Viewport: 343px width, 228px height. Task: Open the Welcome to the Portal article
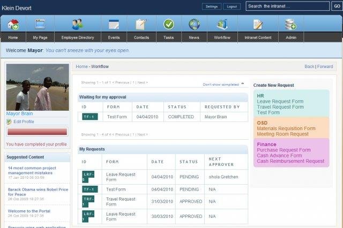pyautogui.click(x=29, y=211)
